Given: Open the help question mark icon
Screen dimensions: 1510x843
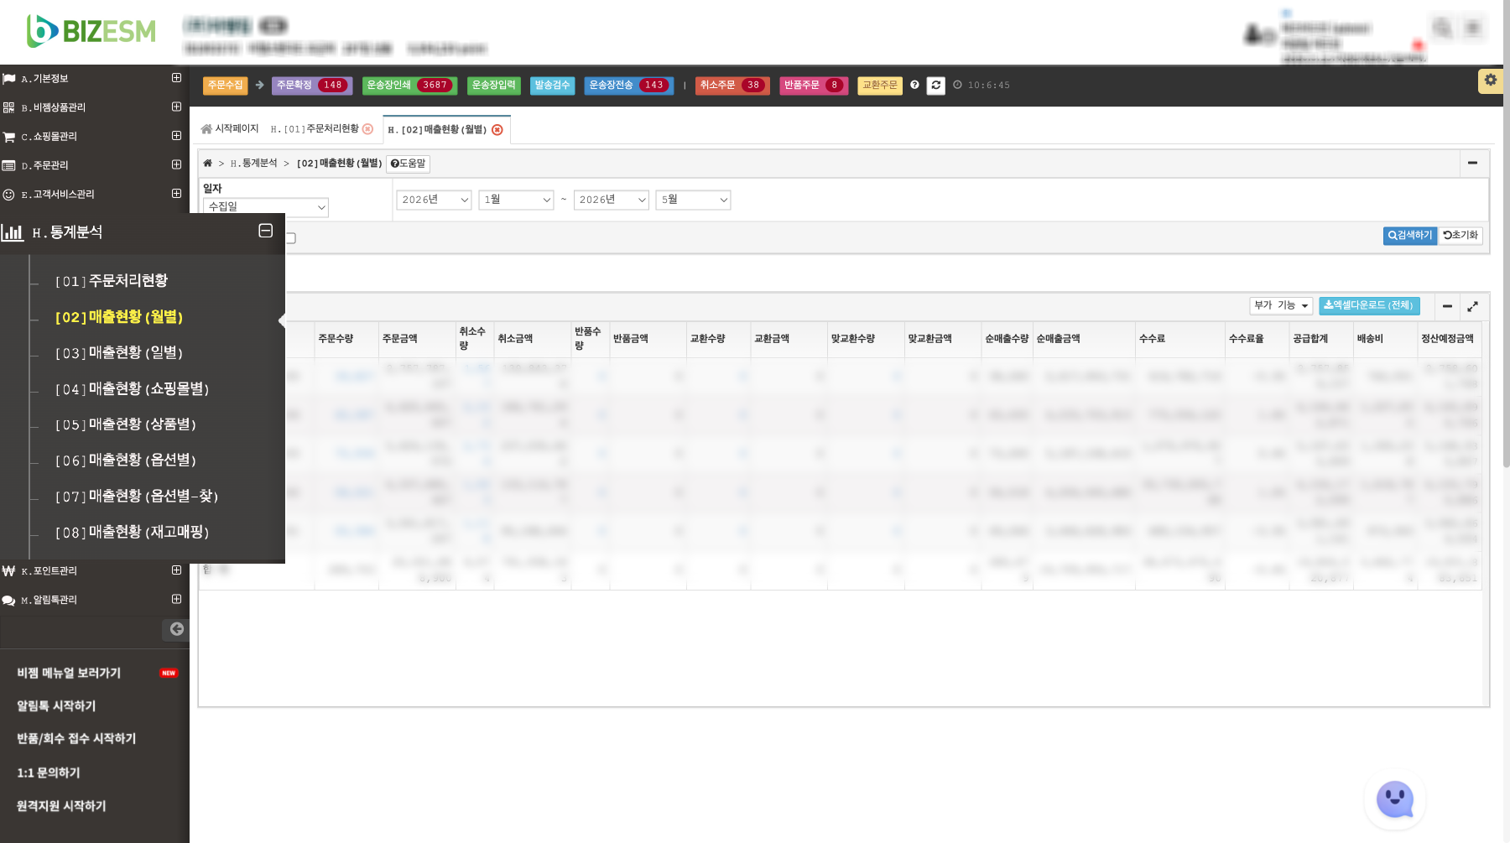Looking at the screenshot, I should coord(914,85).
